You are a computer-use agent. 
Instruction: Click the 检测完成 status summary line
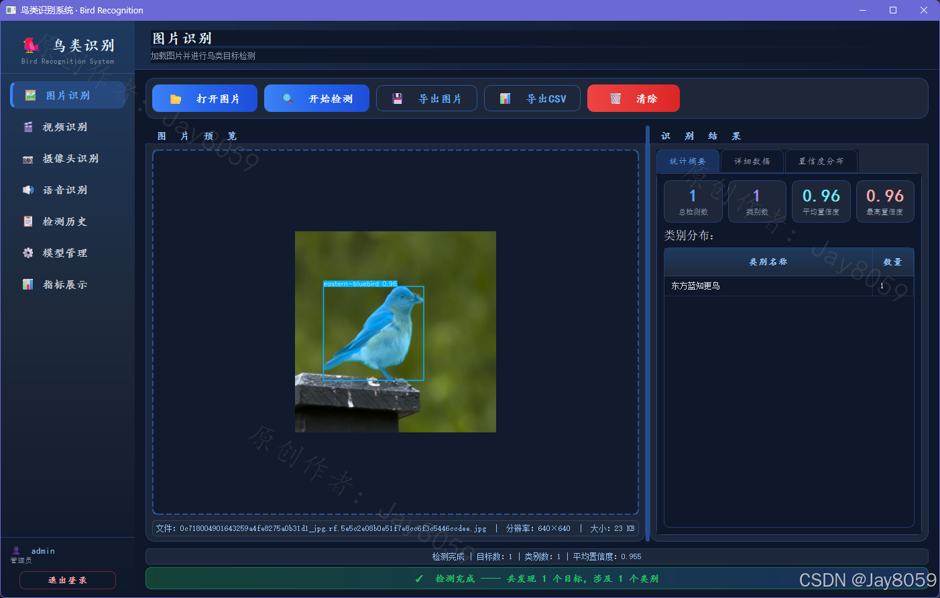536,556
